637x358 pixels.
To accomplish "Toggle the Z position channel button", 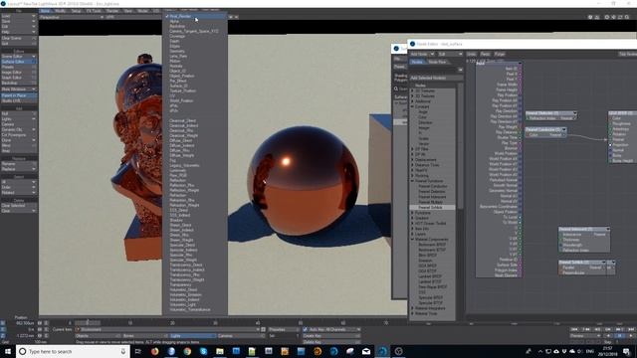I will pos(3,336).
